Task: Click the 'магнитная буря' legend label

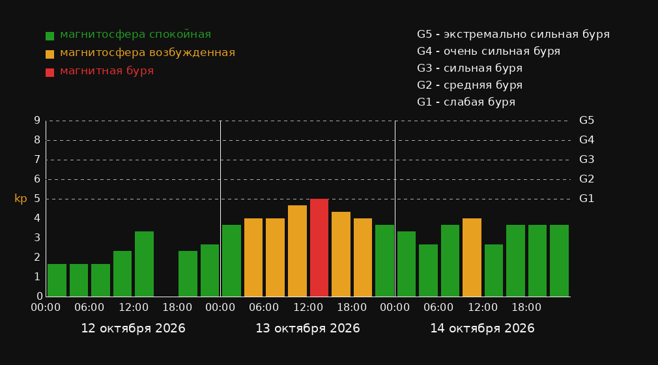Action: [x=107, y=70]
